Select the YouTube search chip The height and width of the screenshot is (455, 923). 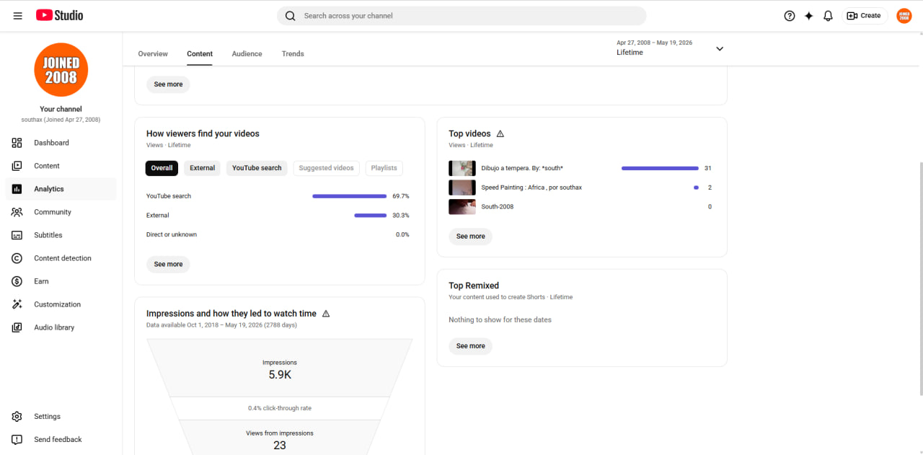pos(257,168)
